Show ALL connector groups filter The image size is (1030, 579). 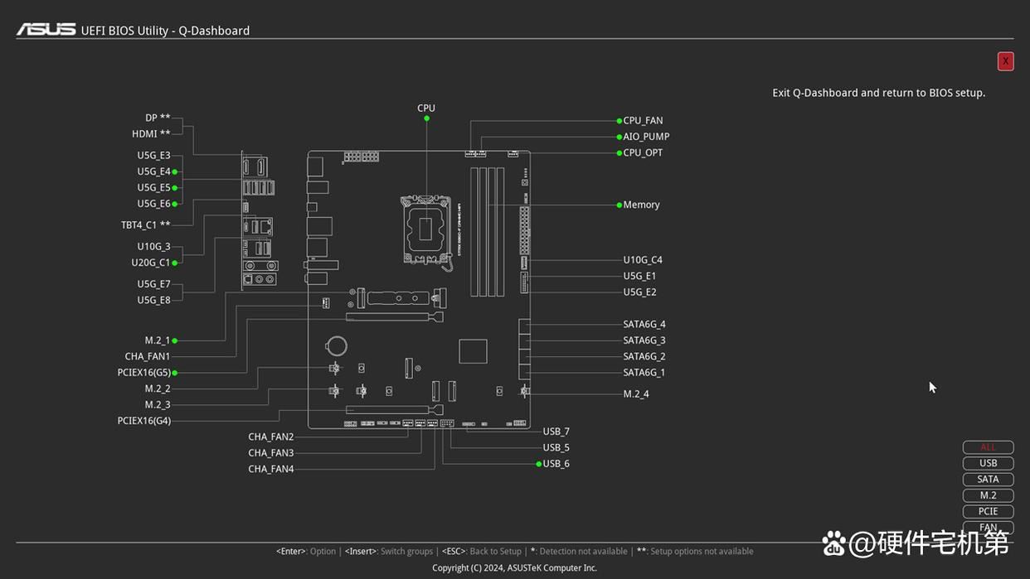[x=988, y=447]
